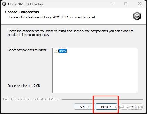Click the Choose Components heading
The width and height of the screenshot is (147, 114).
coord(22,12)
